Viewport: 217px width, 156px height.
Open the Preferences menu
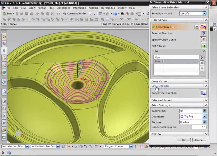pyautogui.click(x=108, y=8)
